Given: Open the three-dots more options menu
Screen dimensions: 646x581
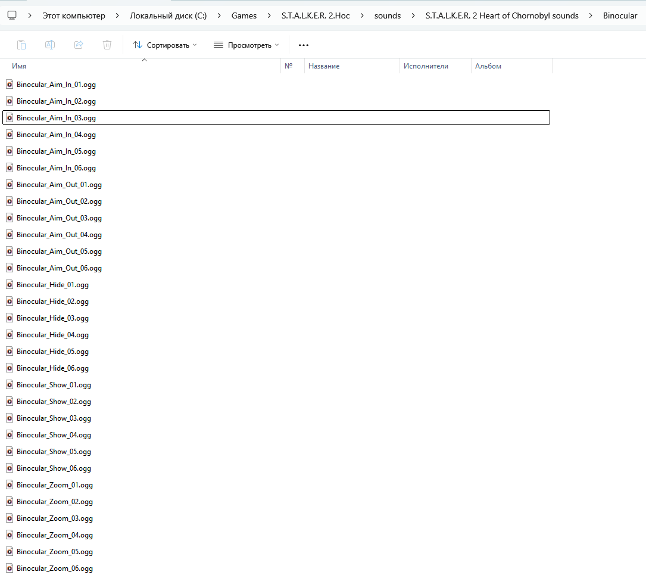Looking at the screenshot, I should (304, 45).
